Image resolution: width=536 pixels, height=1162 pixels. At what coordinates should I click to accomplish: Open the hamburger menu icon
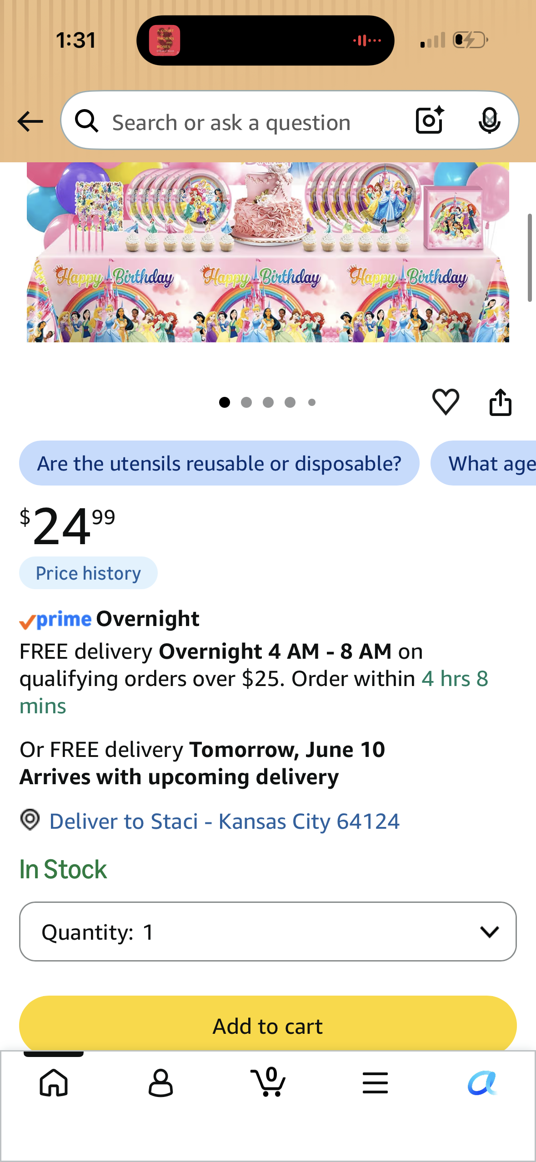click(x=375, y=1082)
